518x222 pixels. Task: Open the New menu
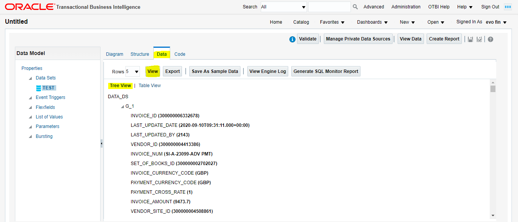pyautogui.click(x=406, y=22)
